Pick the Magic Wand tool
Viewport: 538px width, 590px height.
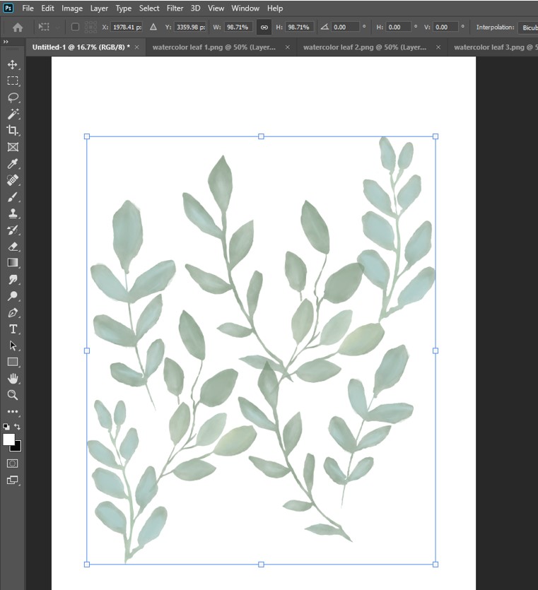point(13,114)
